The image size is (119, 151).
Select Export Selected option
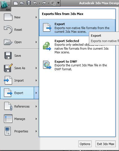tap(77, 47)
